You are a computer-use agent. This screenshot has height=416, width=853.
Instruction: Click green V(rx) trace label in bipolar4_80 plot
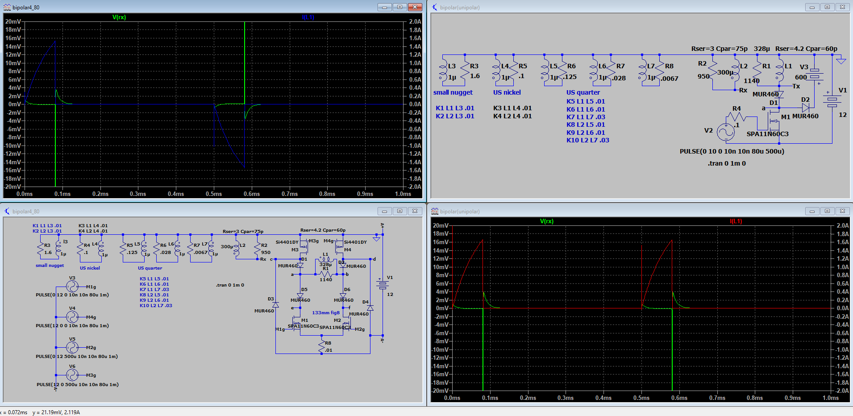(119, 17)
